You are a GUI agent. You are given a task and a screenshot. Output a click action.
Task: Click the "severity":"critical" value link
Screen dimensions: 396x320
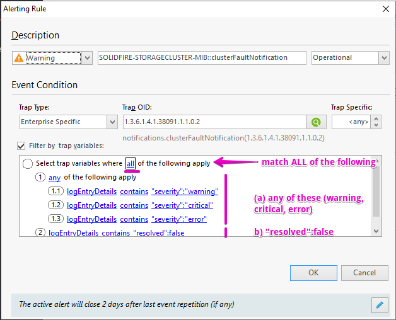[x=182, y=205]
